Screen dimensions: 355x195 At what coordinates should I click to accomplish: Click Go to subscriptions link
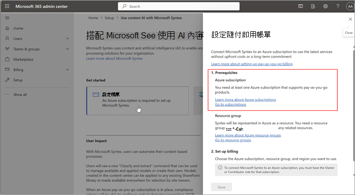(x=231, y=105)
